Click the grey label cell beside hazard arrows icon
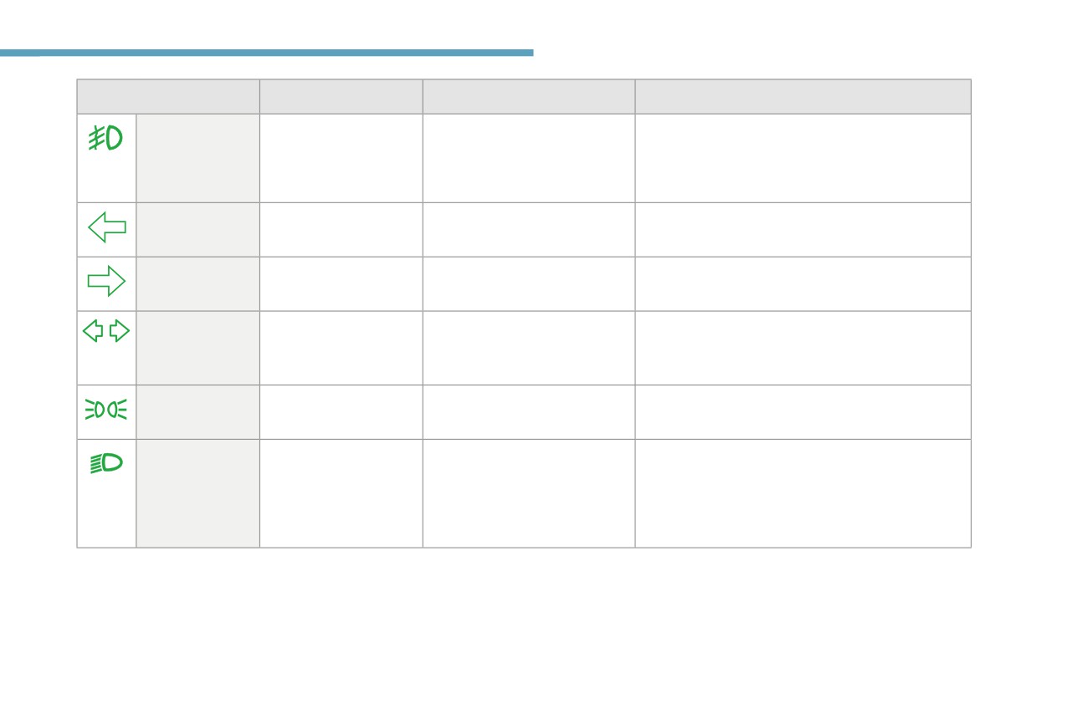The height and width of the screenshot is (719, 1067). (x=197, y=348)
